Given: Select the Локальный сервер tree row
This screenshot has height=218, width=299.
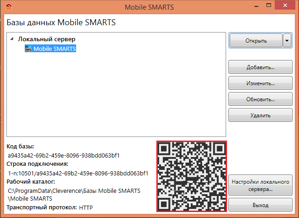Looking at the screenshot, I should [x=46, y=39].
